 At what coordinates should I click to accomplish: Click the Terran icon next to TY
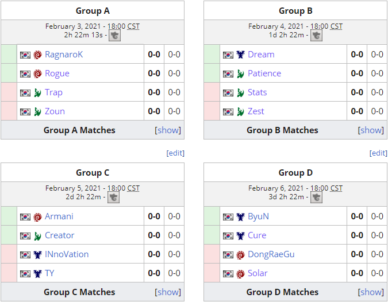(x=37, y=273)
